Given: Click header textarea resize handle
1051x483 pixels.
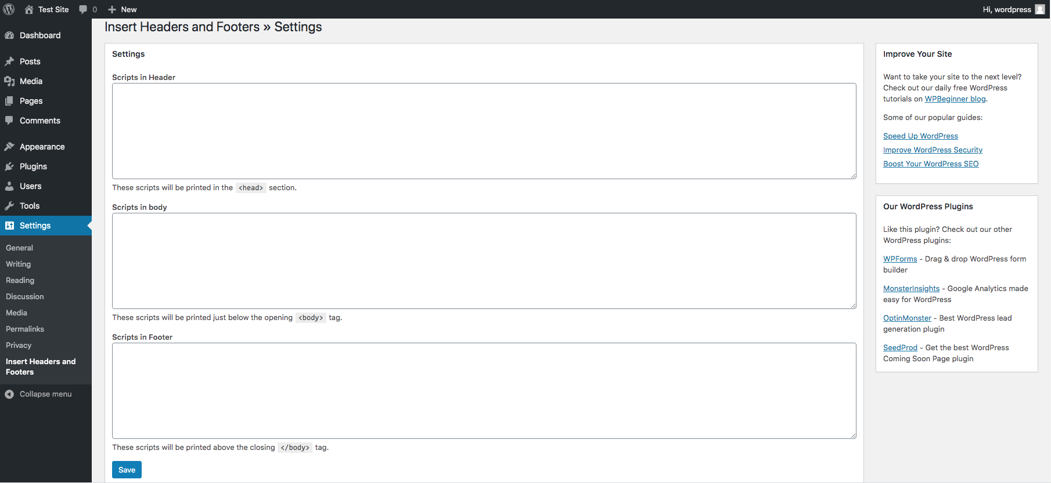Looking at the screenshot, I should pyautogui.click(x=853, y=176).
